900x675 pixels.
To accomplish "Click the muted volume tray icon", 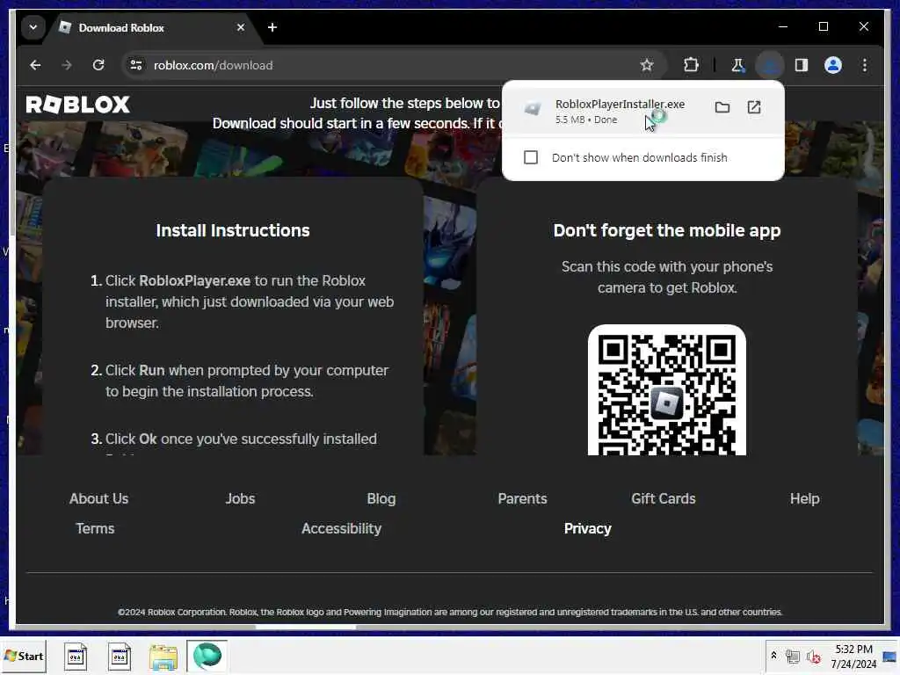I will point(813,656).
